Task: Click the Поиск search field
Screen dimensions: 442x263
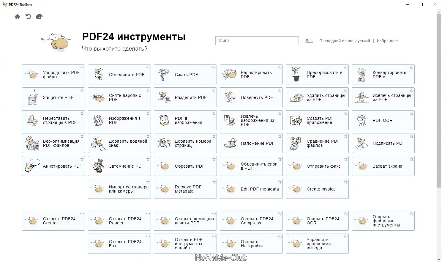Action: click(x=257, y=41)
